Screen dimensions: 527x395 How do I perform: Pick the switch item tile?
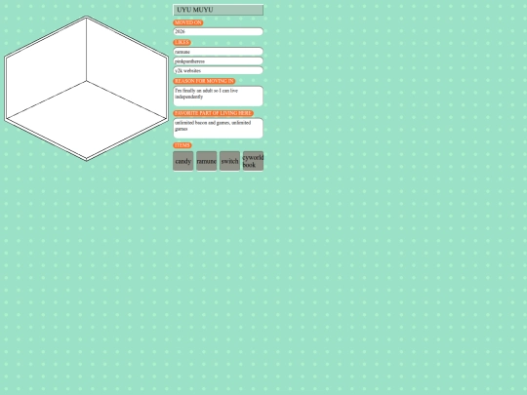click(x=230, y=161)
